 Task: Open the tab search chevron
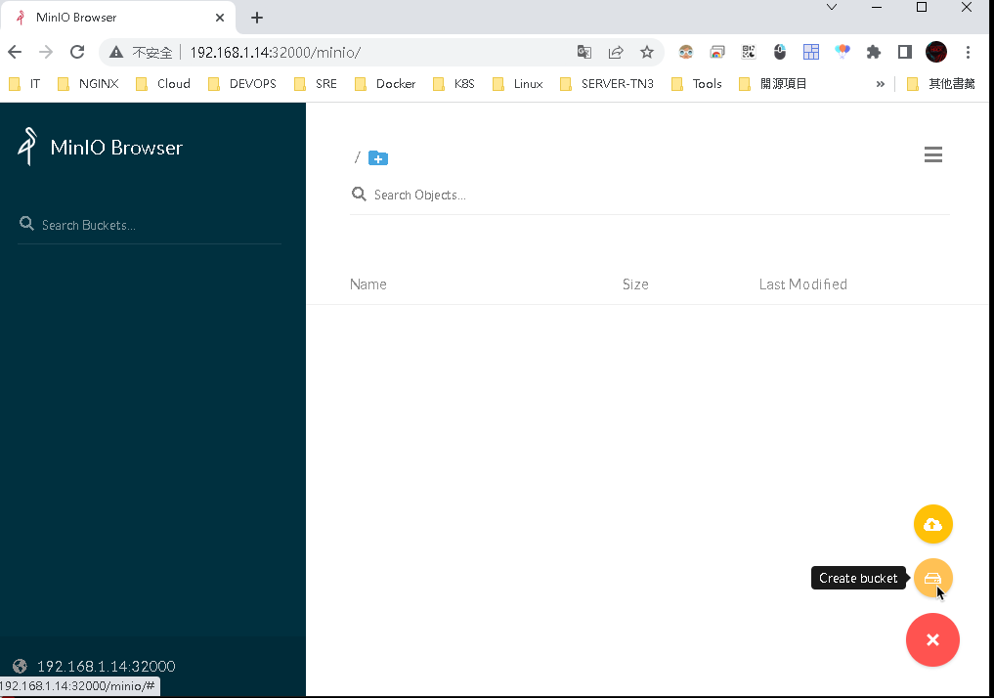point(832,8)
